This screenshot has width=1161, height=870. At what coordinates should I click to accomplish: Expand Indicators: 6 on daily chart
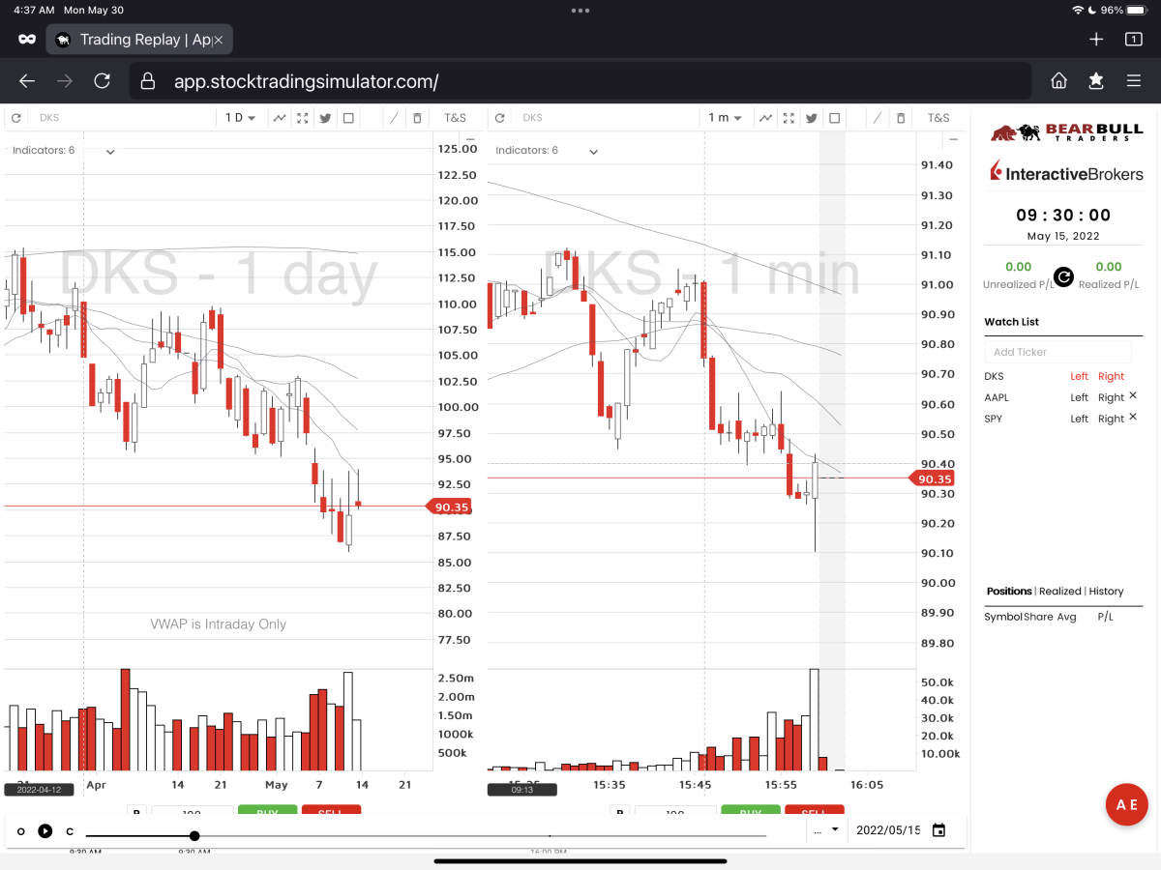[64, 151]
